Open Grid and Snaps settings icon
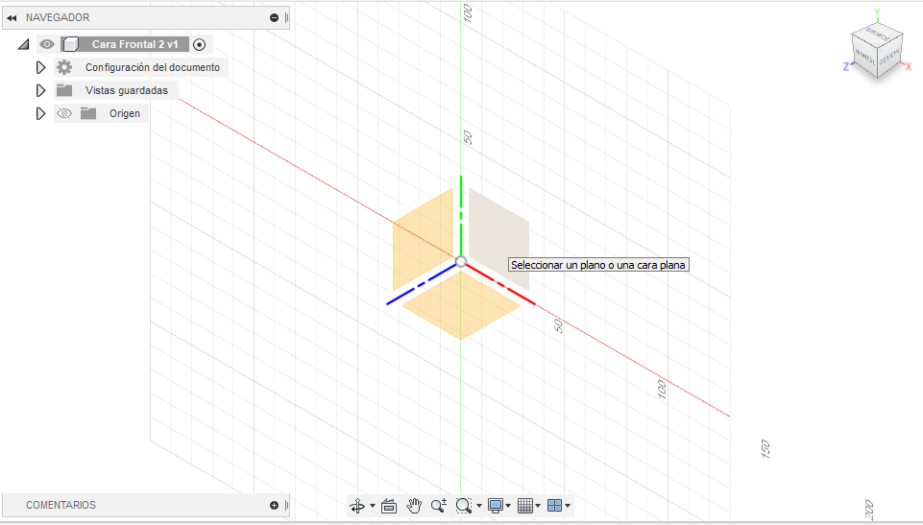The height and width of the screenshot is (525, 923). [525, 506]
